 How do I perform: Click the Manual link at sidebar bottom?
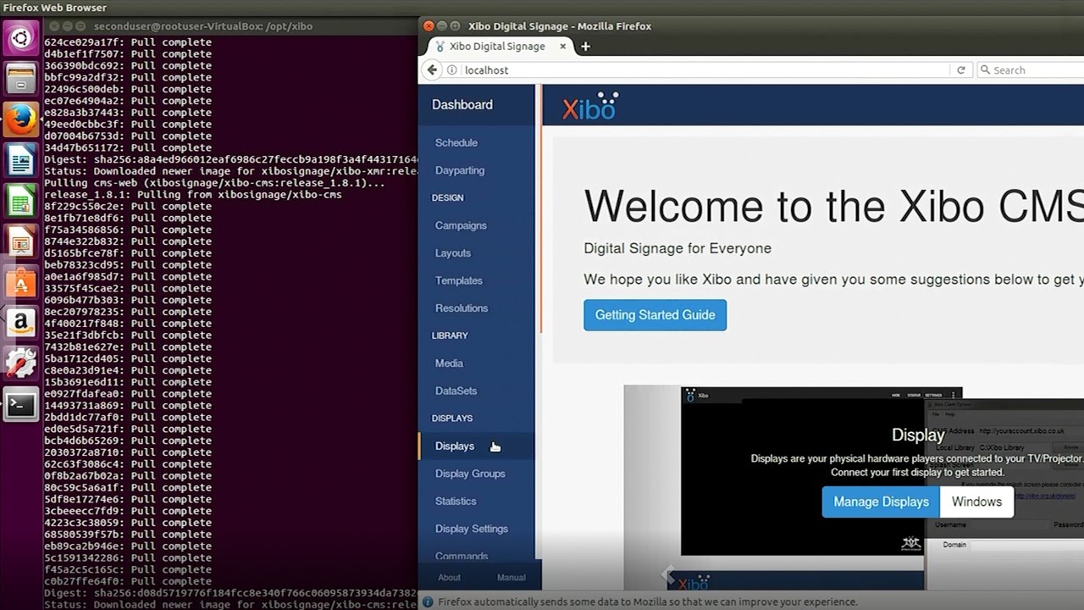512,578
